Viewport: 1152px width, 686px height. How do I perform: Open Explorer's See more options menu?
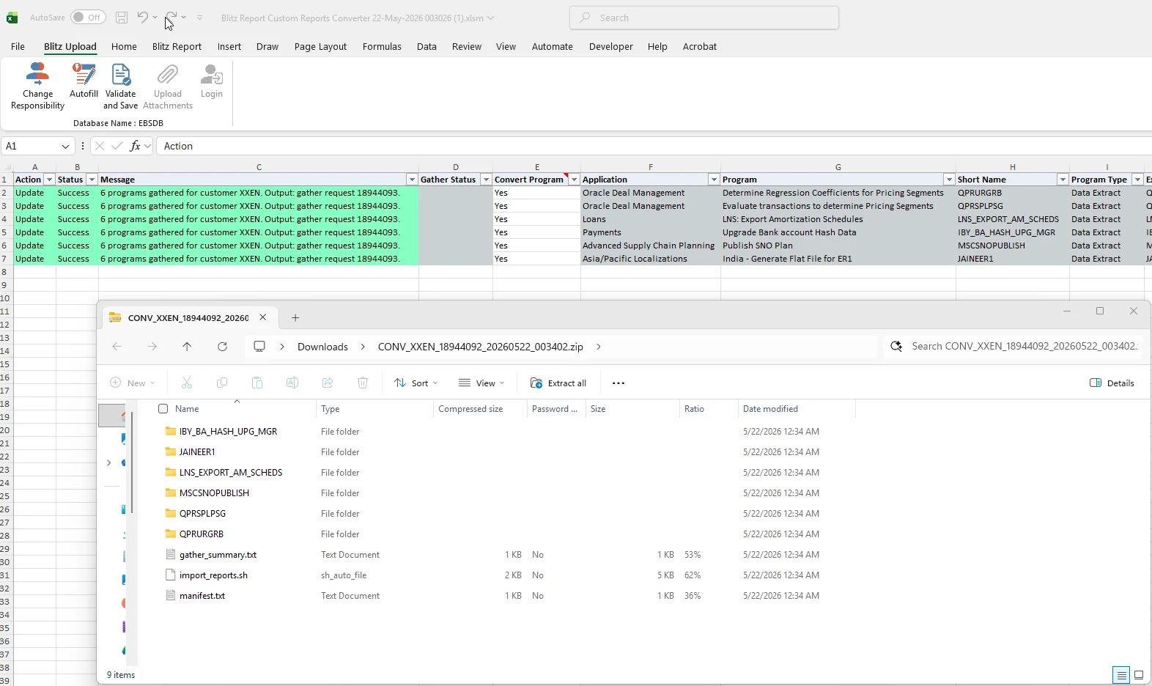click(x=619, y=383)
